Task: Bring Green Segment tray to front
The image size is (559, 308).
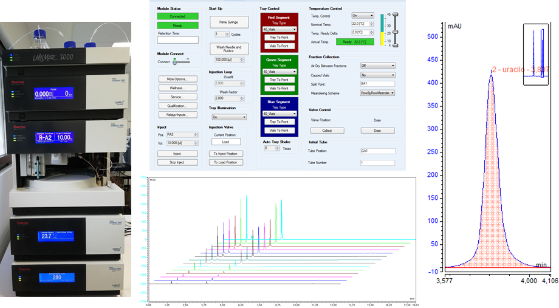Action: pos(279,80)
